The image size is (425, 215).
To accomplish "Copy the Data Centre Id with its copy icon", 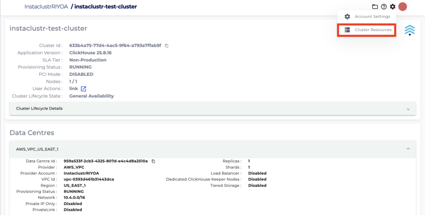I will click(x=153, y=161).
